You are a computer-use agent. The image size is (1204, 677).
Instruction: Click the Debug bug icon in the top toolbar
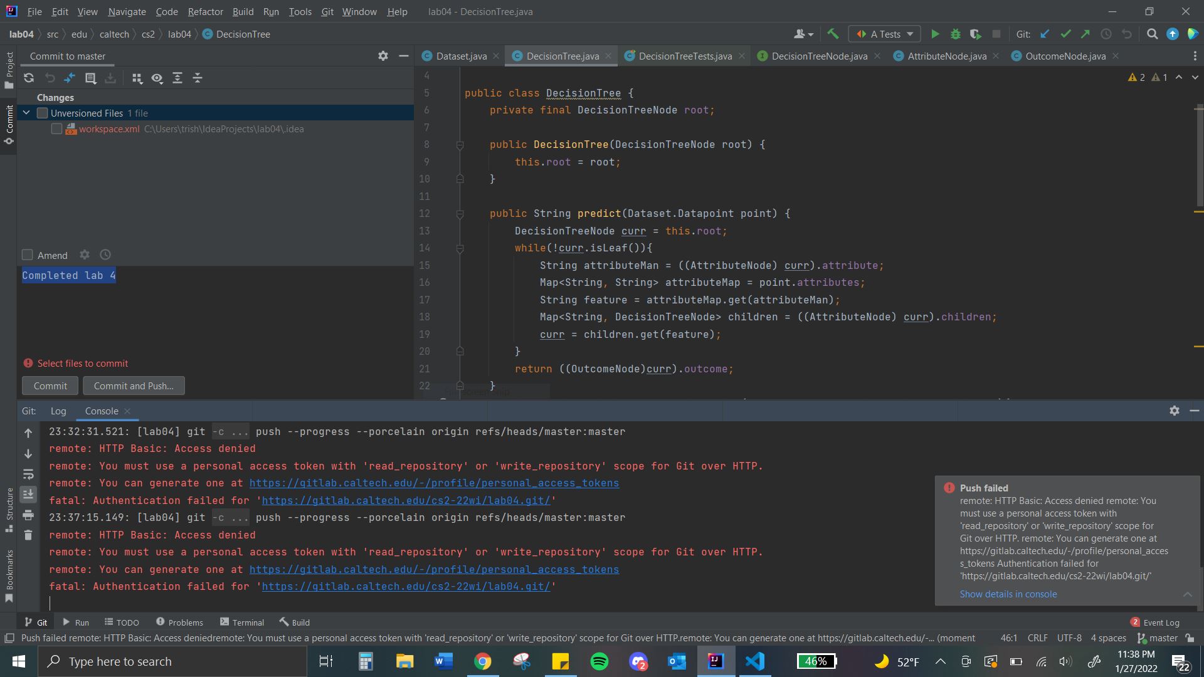tap(956, 34)
